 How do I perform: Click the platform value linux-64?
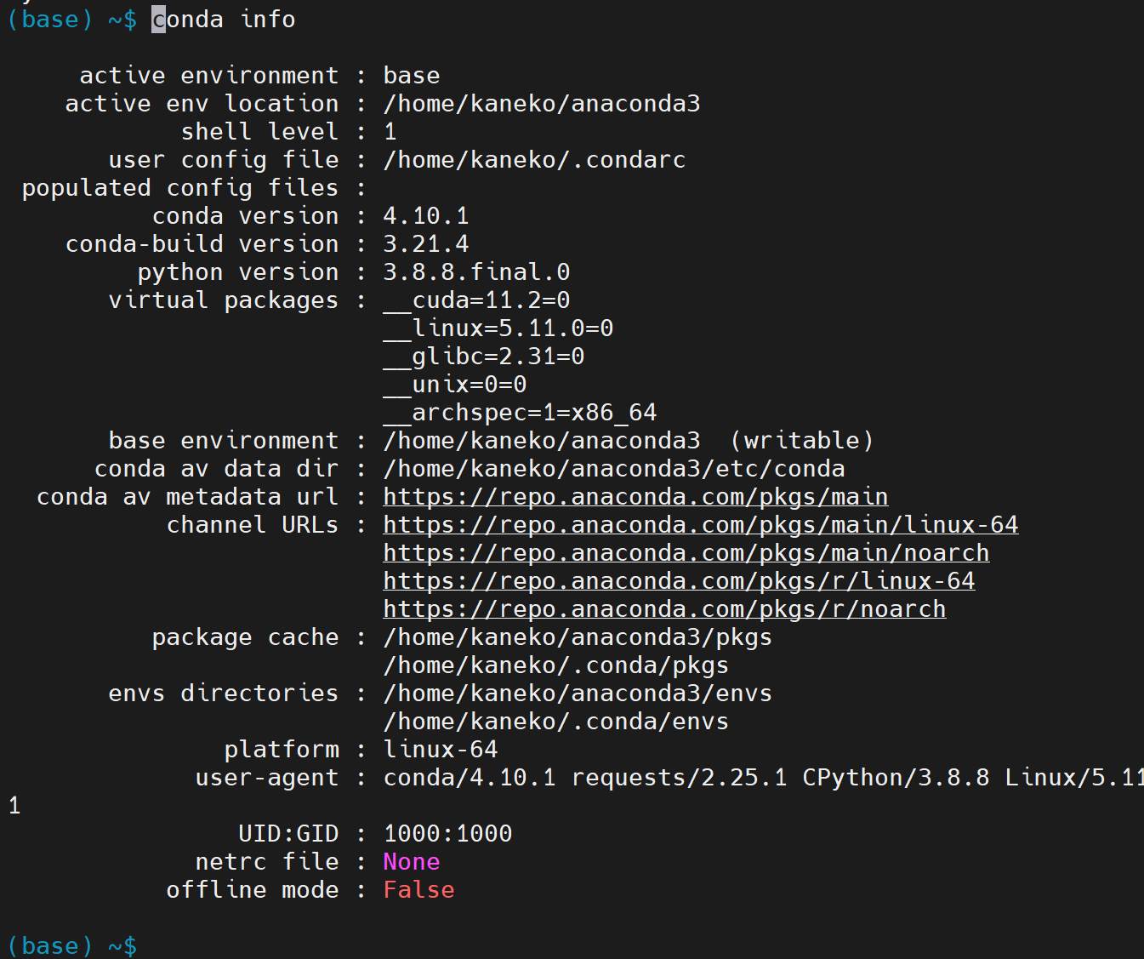pos(441,750)
